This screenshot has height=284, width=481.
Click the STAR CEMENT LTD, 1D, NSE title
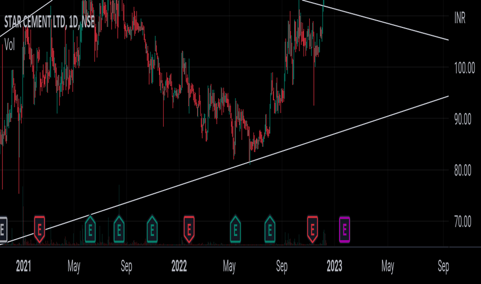coord(50,22)
